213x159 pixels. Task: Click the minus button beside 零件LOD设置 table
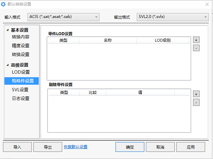pyautogui.click(x=196, y=48)
